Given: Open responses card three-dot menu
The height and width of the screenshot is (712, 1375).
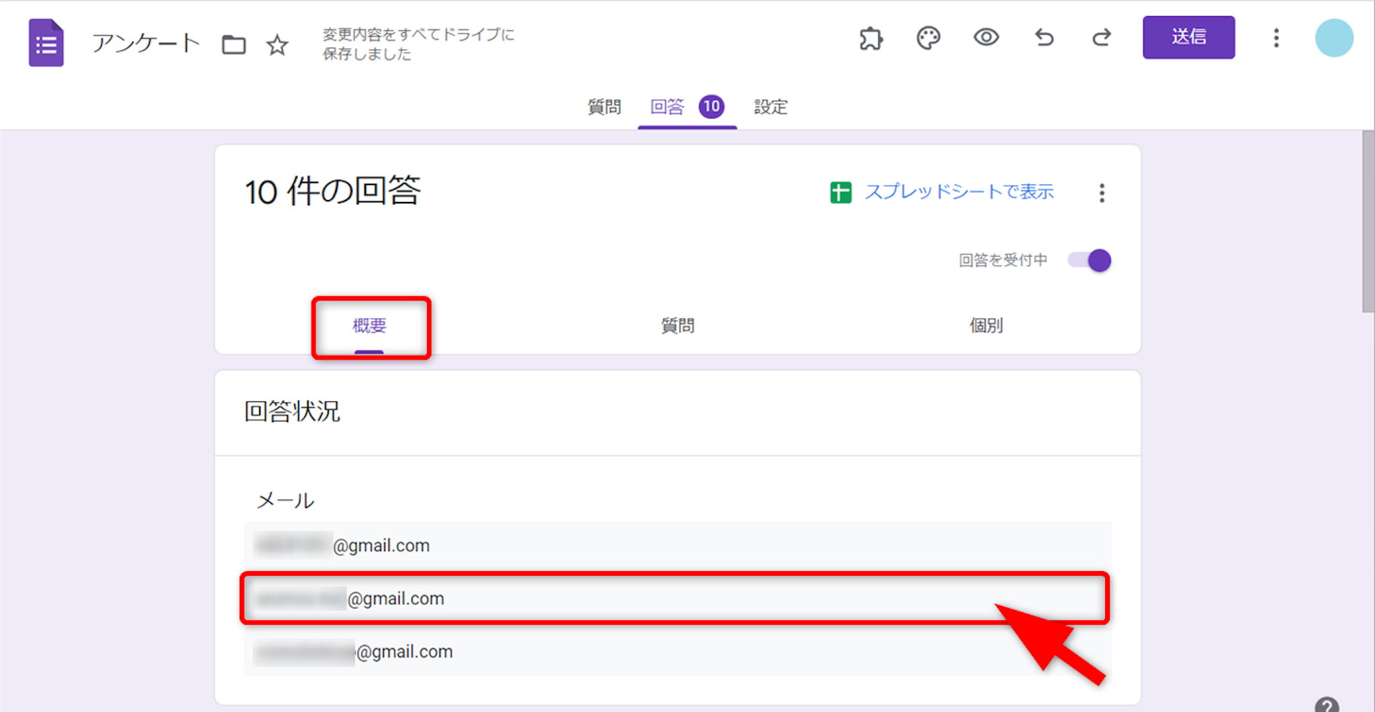Looking at the screenshot, I should pos(1102,193).
